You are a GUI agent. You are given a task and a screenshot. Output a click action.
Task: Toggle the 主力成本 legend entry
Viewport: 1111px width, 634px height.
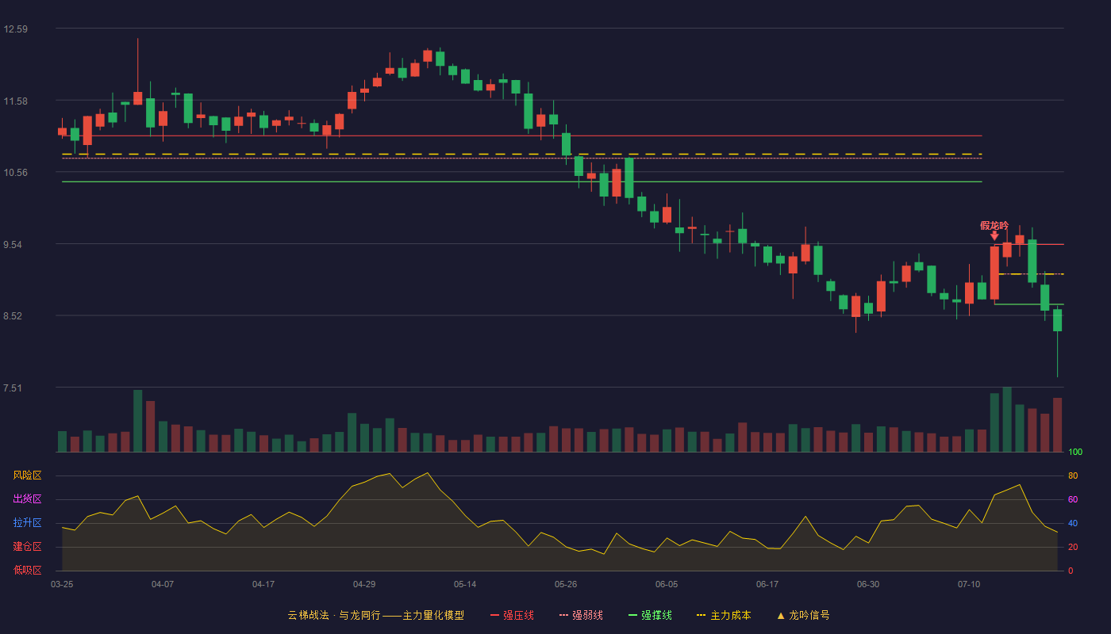(x=724, y=615)
